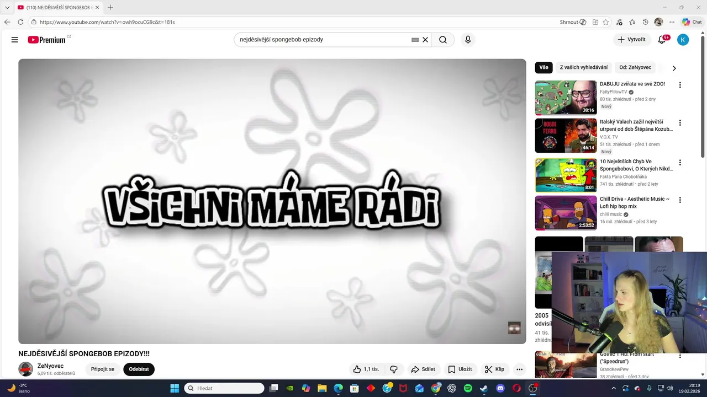This screenshot has width=707, height=397.
Task: Select the Vše filter chip
Action: pyautogui.click(x=544, y=67)
